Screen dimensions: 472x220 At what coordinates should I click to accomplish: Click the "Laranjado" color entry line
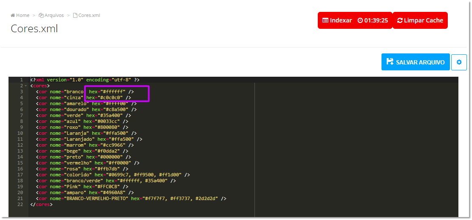coord(89,139)
